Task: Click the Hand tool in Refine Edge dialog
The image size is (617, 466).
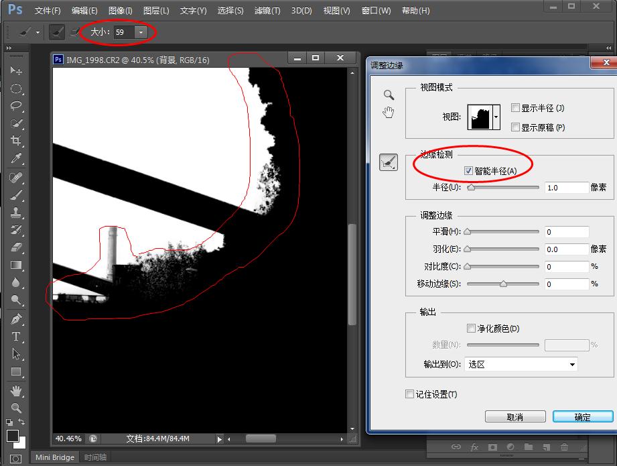Action: click(x=389, y=113)
